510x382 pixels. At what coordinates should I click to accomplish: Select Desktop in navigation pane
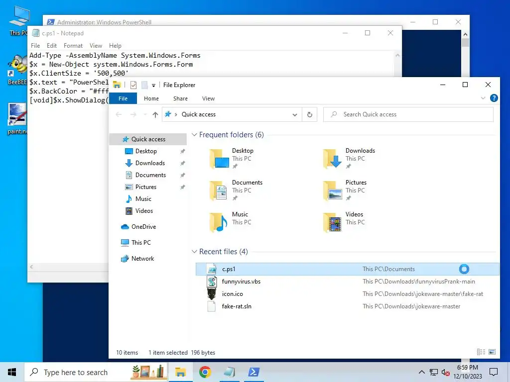point(146,151)
